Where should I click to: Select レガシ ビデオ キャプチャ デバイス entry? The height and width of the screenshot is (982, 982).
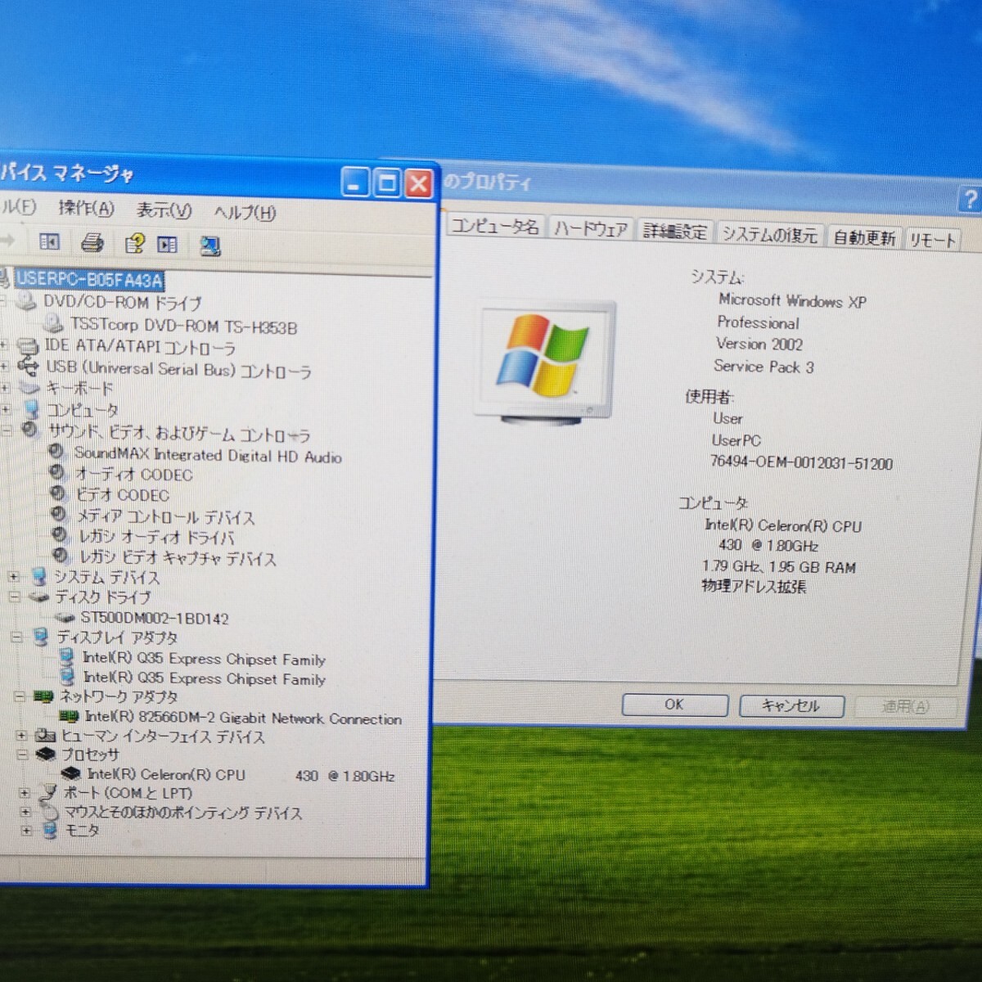tap(178, 558)
